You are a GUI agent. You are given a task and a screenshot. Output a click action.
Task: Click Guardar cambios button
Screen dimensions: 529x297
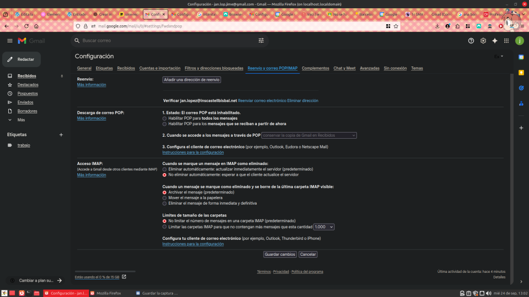pyautogui.click(x=279, y=254)
